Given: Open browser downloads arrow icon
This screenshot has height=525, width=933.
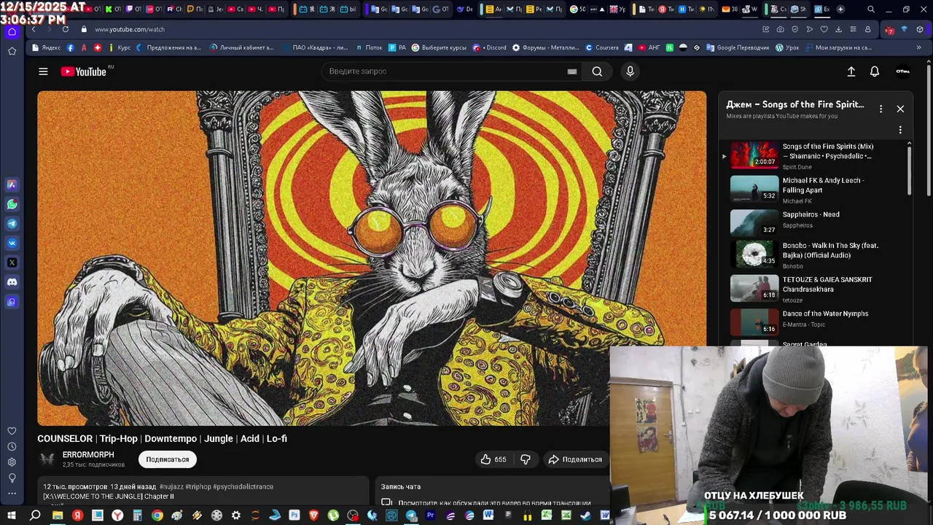Looking at the screenshot, I should 838,29.
